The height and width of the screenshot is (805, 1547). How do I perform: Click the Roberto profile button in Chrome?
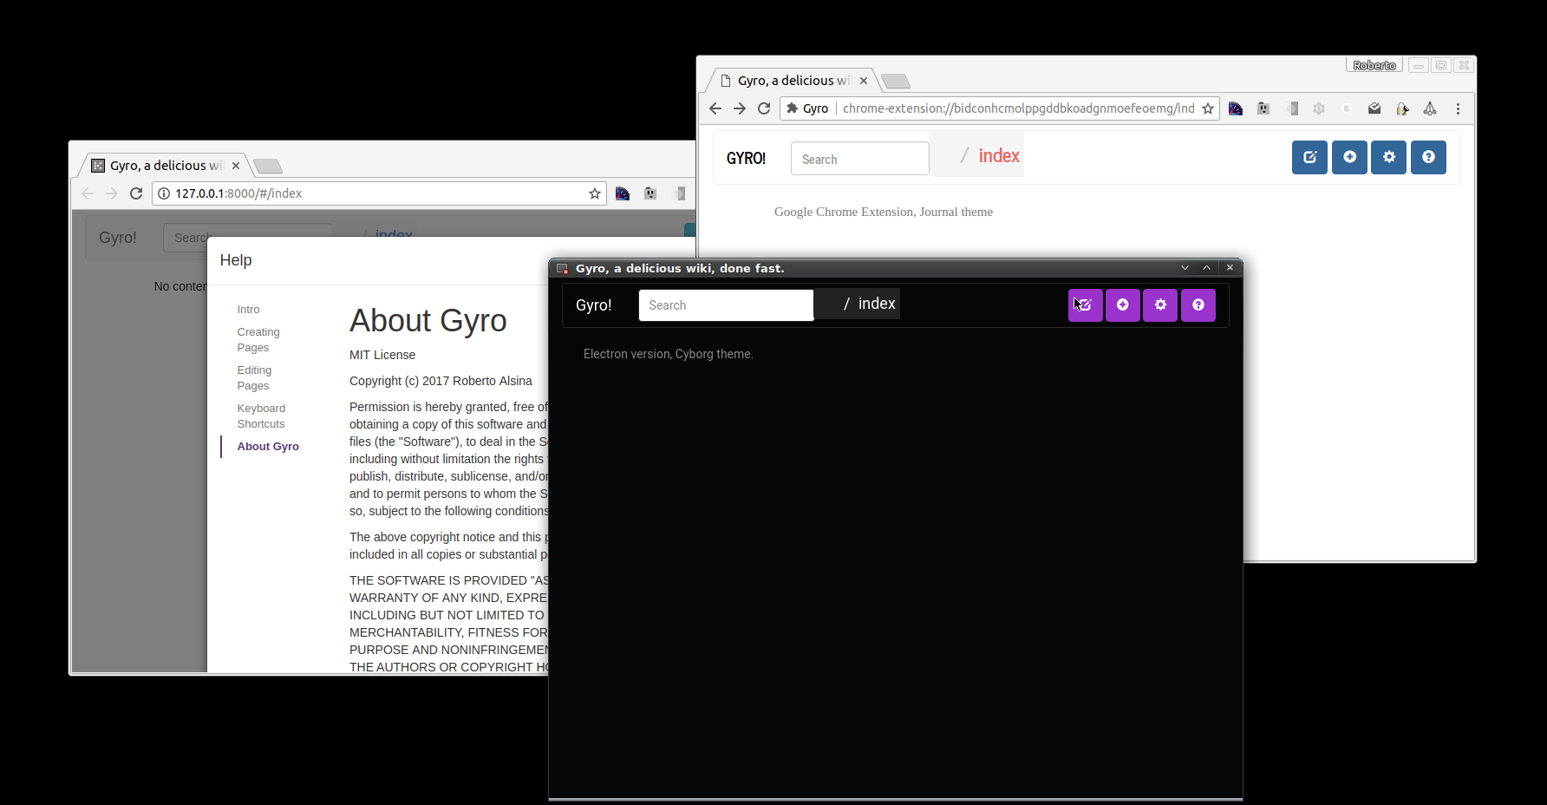pyautogui.click(x=1374, y=65)
